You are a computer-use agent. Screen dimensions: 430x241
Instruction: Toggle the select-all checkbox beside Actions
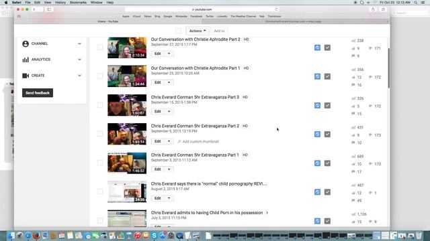(x=178, y=31)
